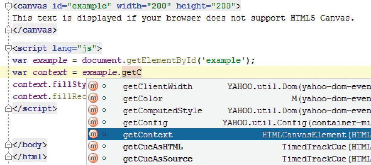Click the method icon next to getCueAsSource

point(93,158)
